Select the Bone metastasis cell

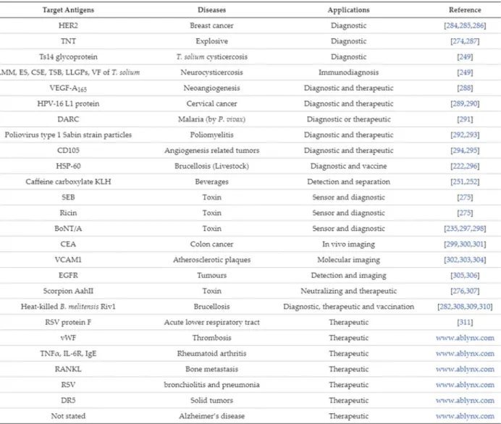(212, 370)
